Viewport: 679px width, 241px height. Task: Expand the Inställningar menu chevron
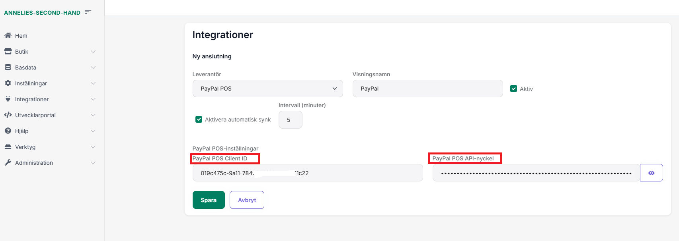coord(93,83)
